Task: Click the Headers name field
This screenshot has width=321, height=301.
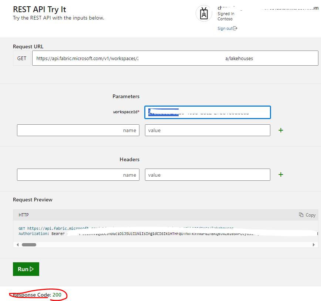Action: pos(78,175)
